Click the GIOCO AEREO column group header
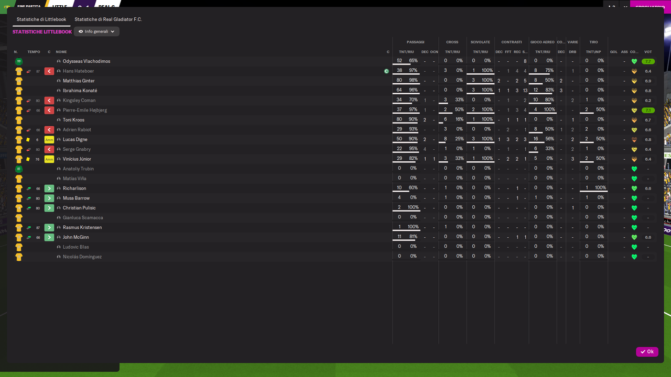This screenshot has height=377, width=671. [x=543, y=42]
